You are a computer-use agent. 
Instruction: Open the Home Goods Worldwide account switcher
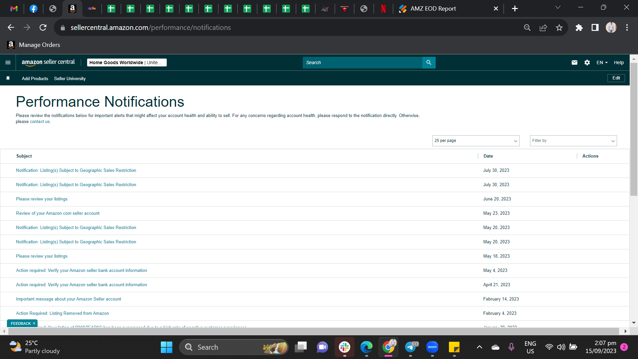point(127,62)
